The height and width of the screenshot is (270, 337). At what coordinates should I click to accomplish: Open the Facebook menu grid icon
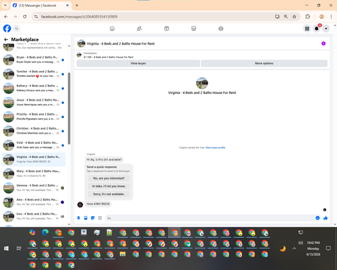click(307, 28)
